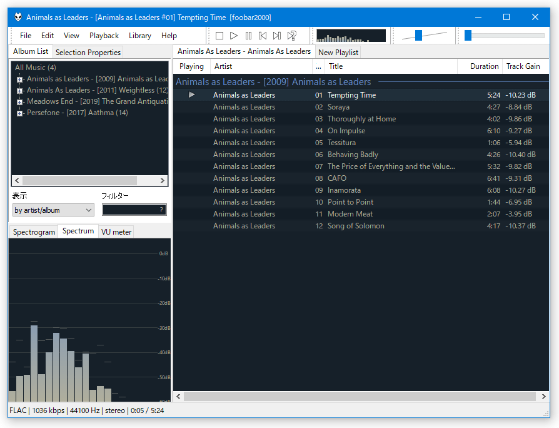Skip to the previous track icon
This screenshot has height=428, width=559.
pos(263,36)
